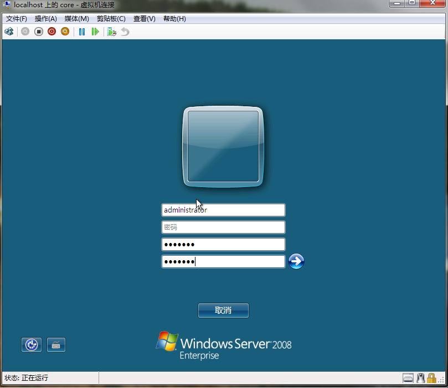Click the keyboard status bar icon

[408, 378]
